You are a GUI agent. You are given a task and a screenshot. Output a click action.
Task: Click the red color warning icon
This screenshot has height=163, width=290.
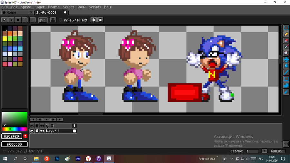(x=25, y=136)
